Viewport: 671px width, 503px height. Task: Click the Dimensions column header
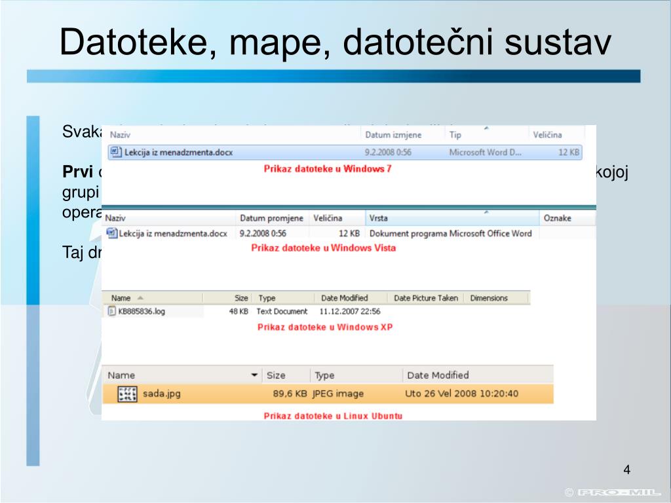coord(489,298)
